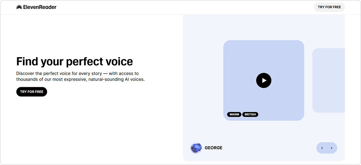Advance to the next voice with right chevron
The height and width of the screenshot is (165, 361).
click(331, 148)
